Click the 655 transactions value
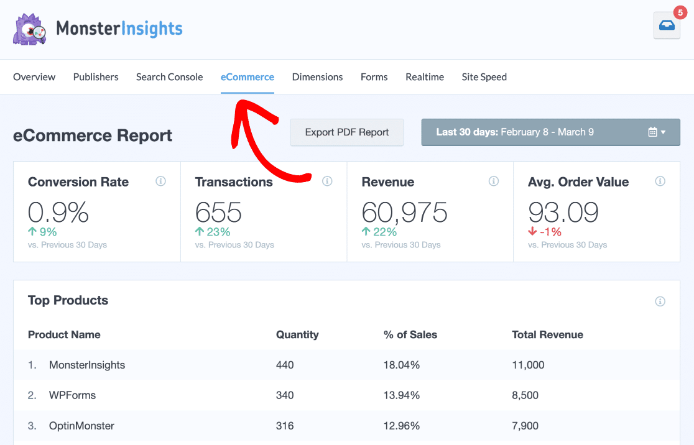Image resolution: width=694 pixels, height=445 pixels. coord(218,213)
